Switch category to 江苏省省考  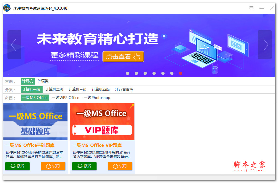[124, 90]
